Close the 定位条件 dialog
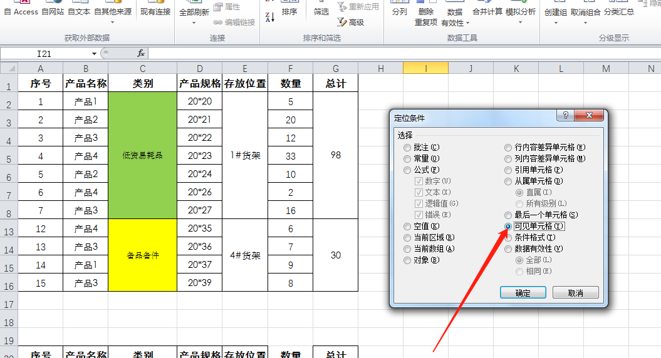The width and height of the screenshot is (661, 358). tap(589, 115)
